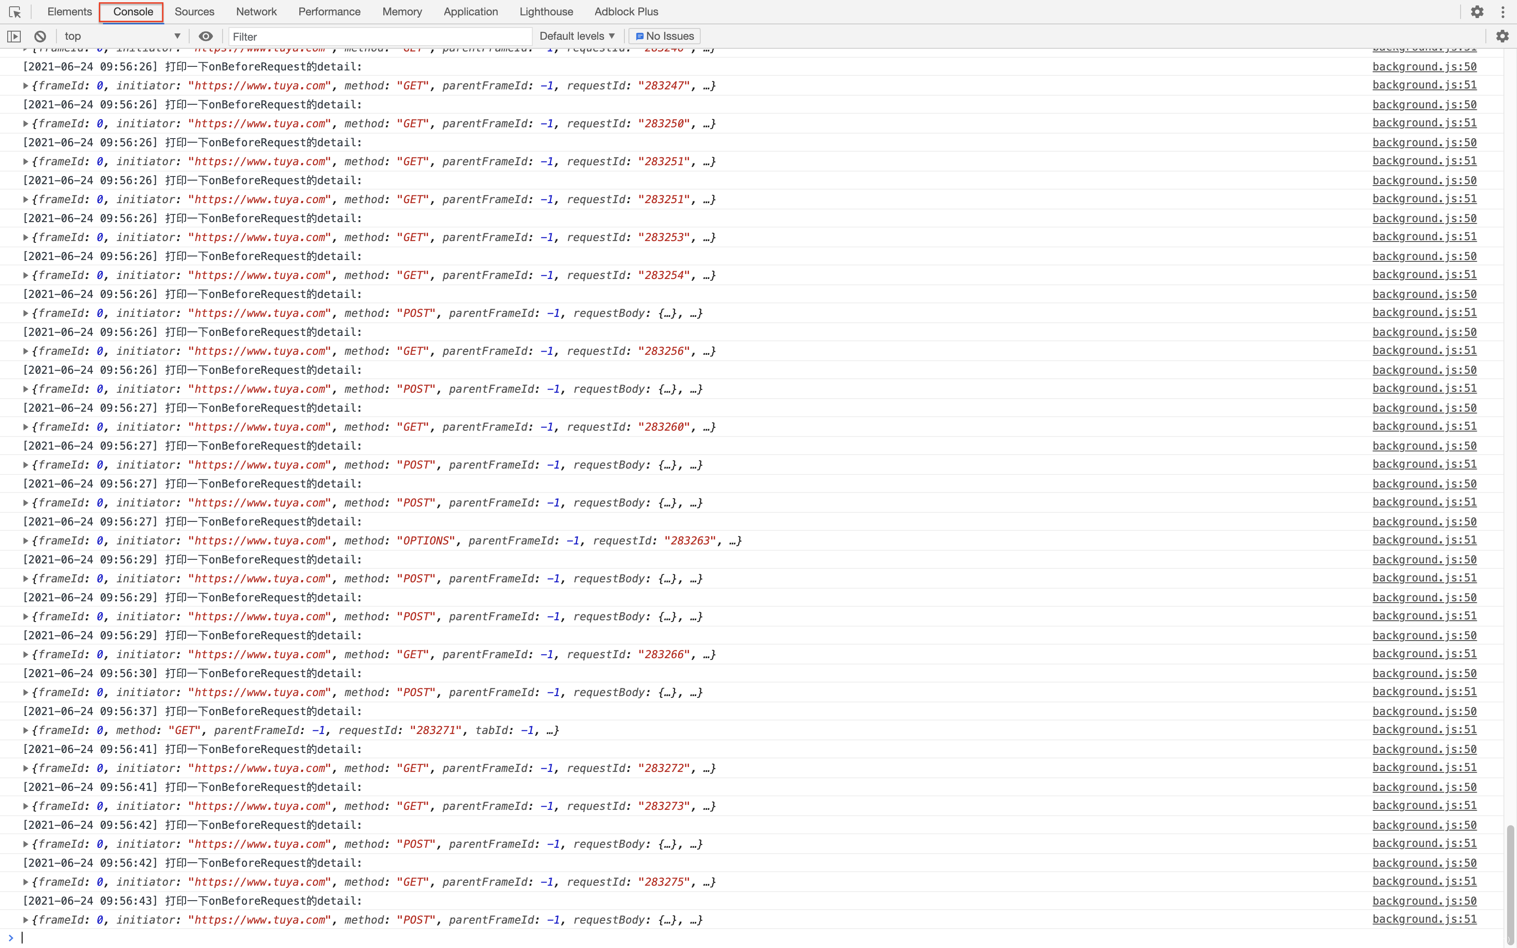Screen dimensions: 1517x948
Task: Select the log message timestamped 09:56:30
Action: click(192, 674)
